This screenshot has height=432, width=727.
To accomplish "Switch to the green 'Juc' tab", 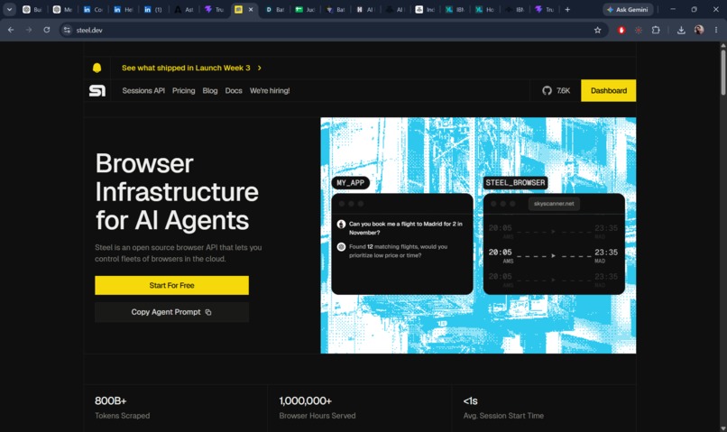I will coord(305,9).
